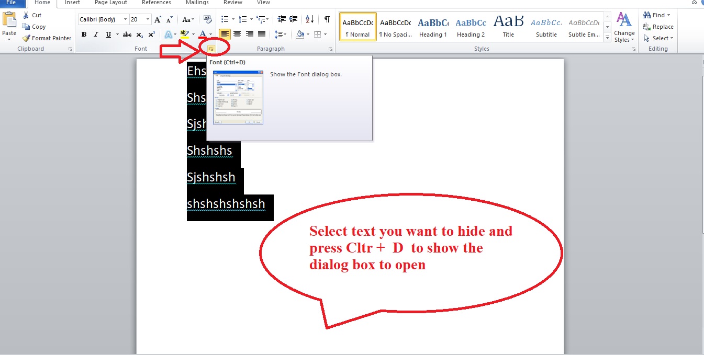The width and height of the screenshot is (704, 355).
Task: Open the Font dialog box launcher
Action: tap(211, 48)
